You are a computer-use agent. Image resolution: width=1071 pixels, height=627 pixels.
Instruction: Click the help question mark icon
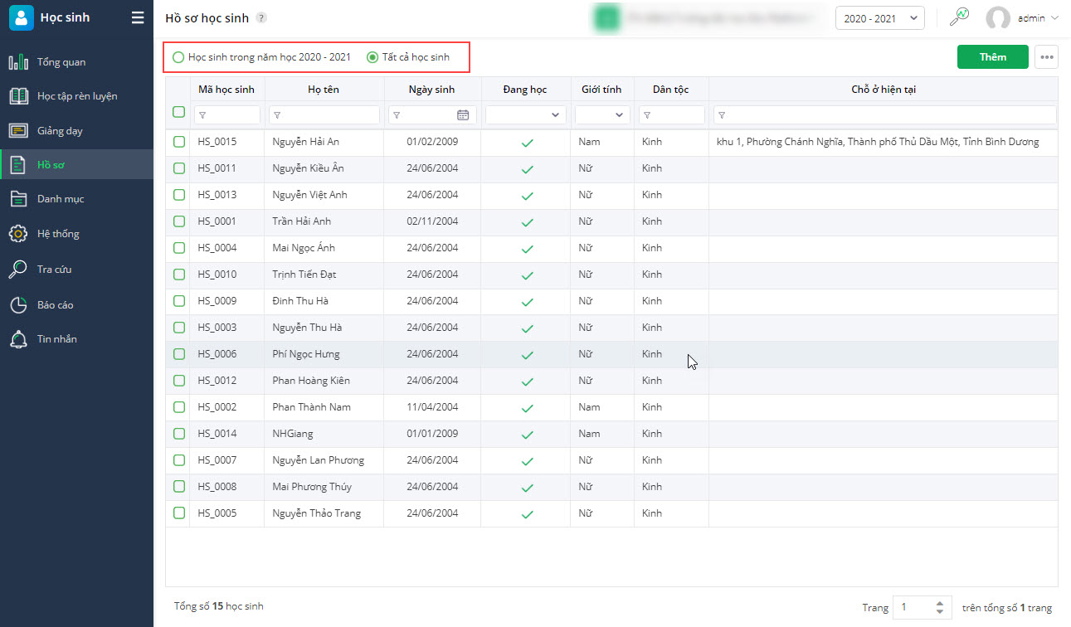262,18
